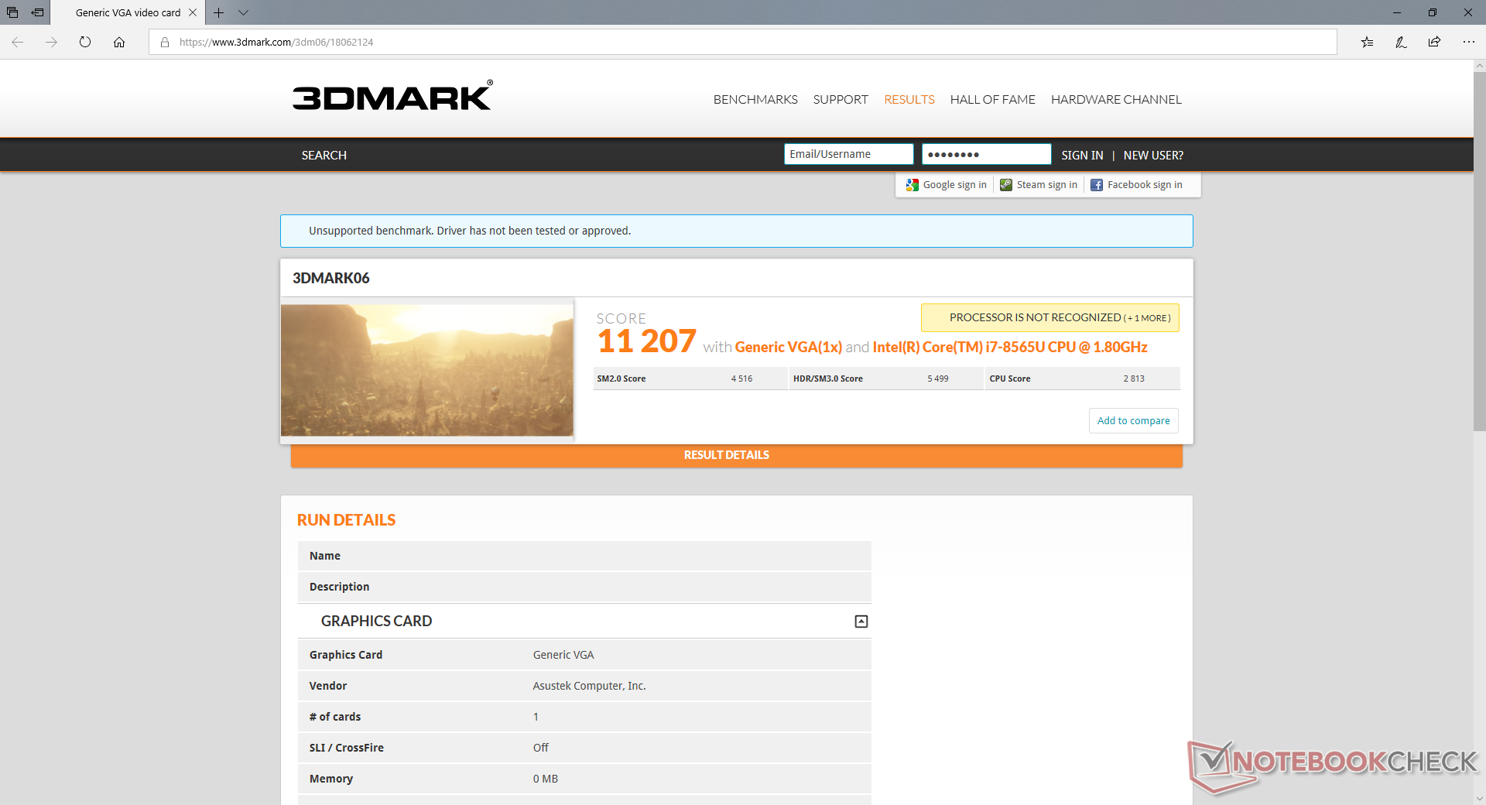Sign in with Google
This screenshot has height=805, width=1486.
pos(947,184)
